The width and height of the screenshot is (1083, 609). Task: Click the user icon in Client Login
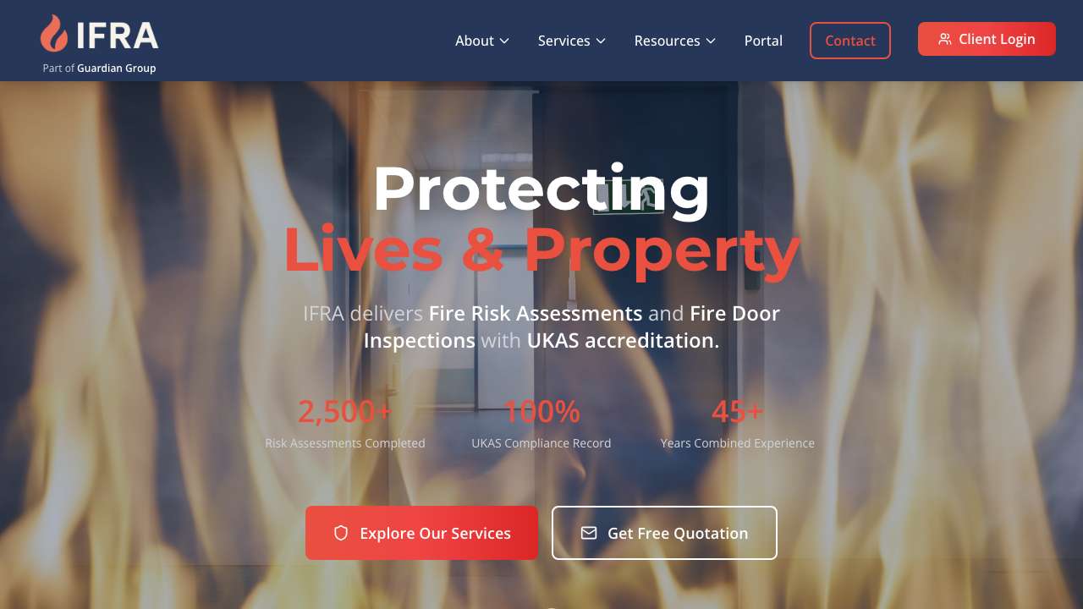945,39
